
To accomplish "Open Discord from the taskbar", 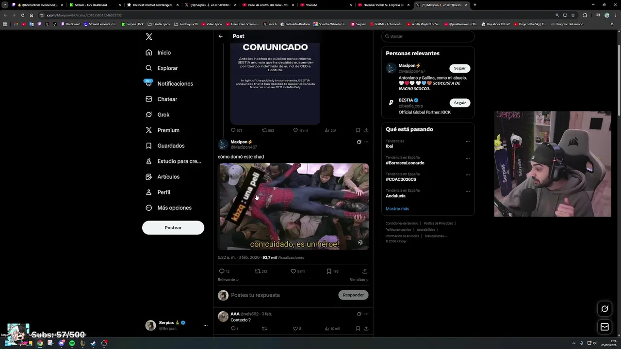I will click(61, 343).
